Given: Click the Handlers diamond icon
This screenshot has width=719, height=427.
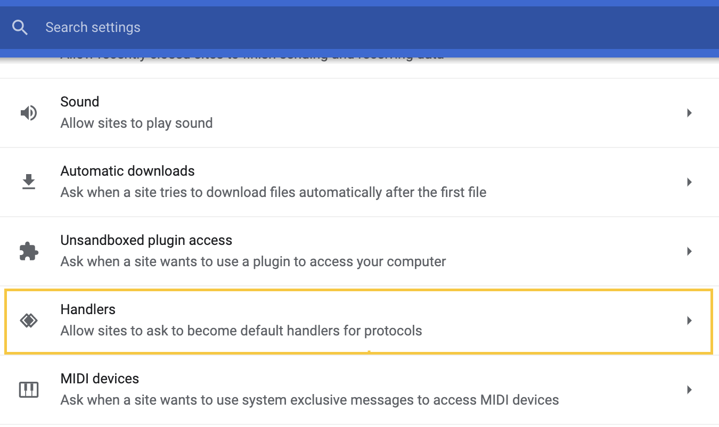Looking at the screenshot, I should 29,320.
